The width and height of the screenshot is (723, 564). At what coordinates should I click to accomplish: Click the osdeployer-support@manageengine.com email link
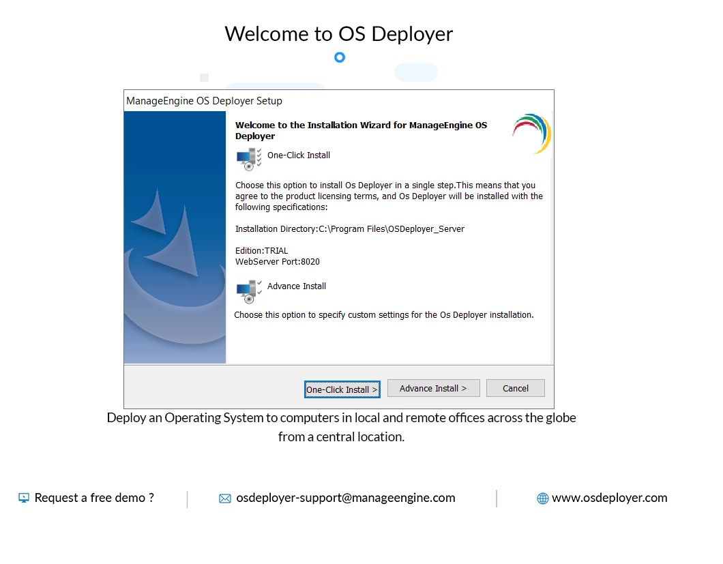[x=345, y=498]
